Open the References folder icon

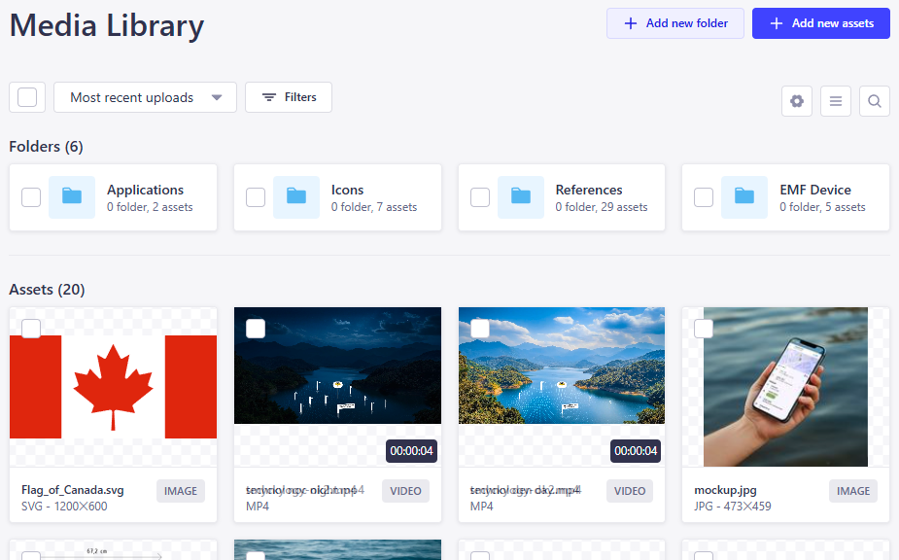[x=521, y=197]
